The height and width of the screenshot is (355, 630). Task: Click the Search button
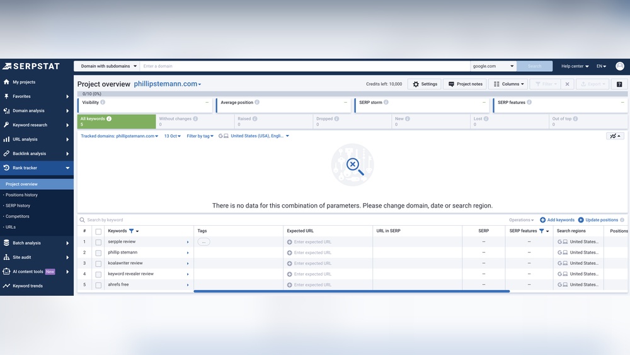coord(534,66)
